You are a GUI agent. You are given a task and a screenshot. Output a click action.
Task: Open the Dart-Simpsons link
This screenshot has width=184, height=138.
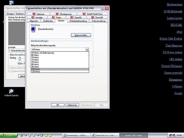tap(174, 45)
